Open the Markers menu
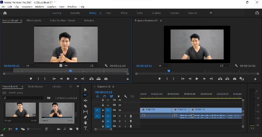 point(40,7)
